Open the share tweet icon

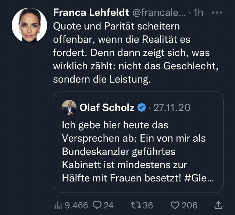point(218,205)
